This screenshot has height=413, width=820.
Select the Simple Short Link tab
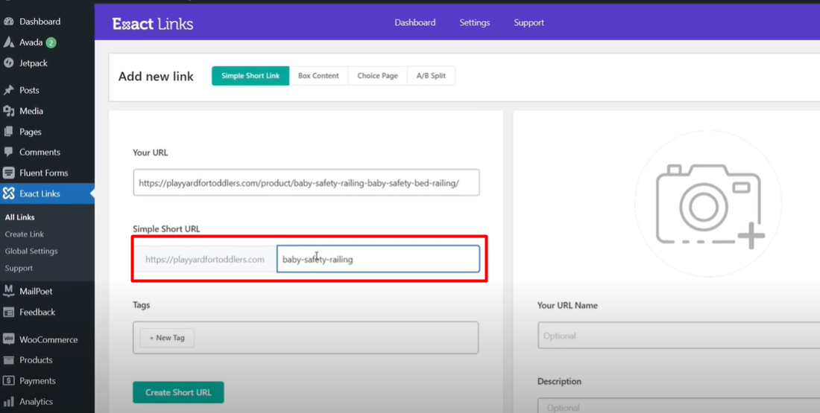[250, 76]
